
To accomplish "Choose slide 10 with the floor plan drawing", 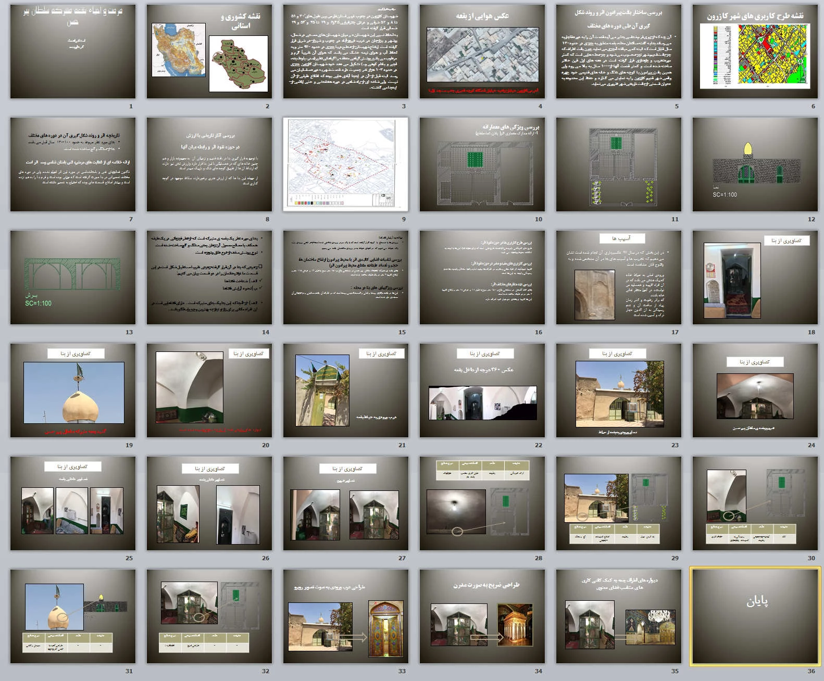I will tap(482, 165).
